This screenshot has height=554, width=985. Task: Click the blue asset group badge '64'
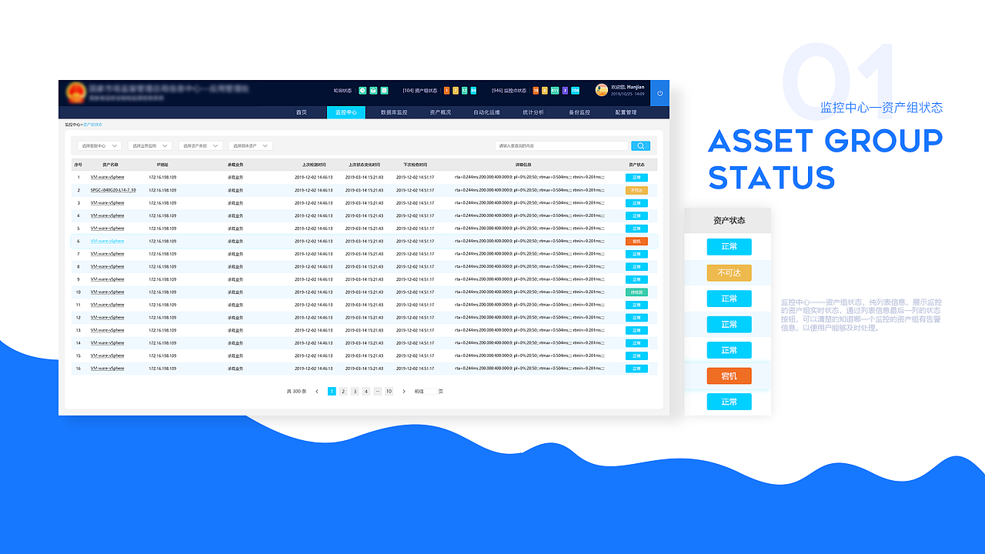[x=473, y=91]
